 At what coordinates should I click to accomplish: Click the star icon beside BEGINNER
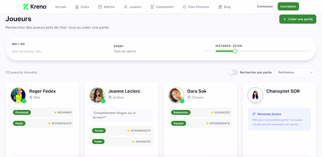55,112
